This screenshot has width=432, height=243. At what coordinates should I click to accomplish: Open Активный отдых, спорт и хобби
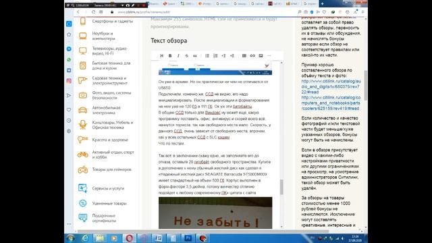point(113,155)
